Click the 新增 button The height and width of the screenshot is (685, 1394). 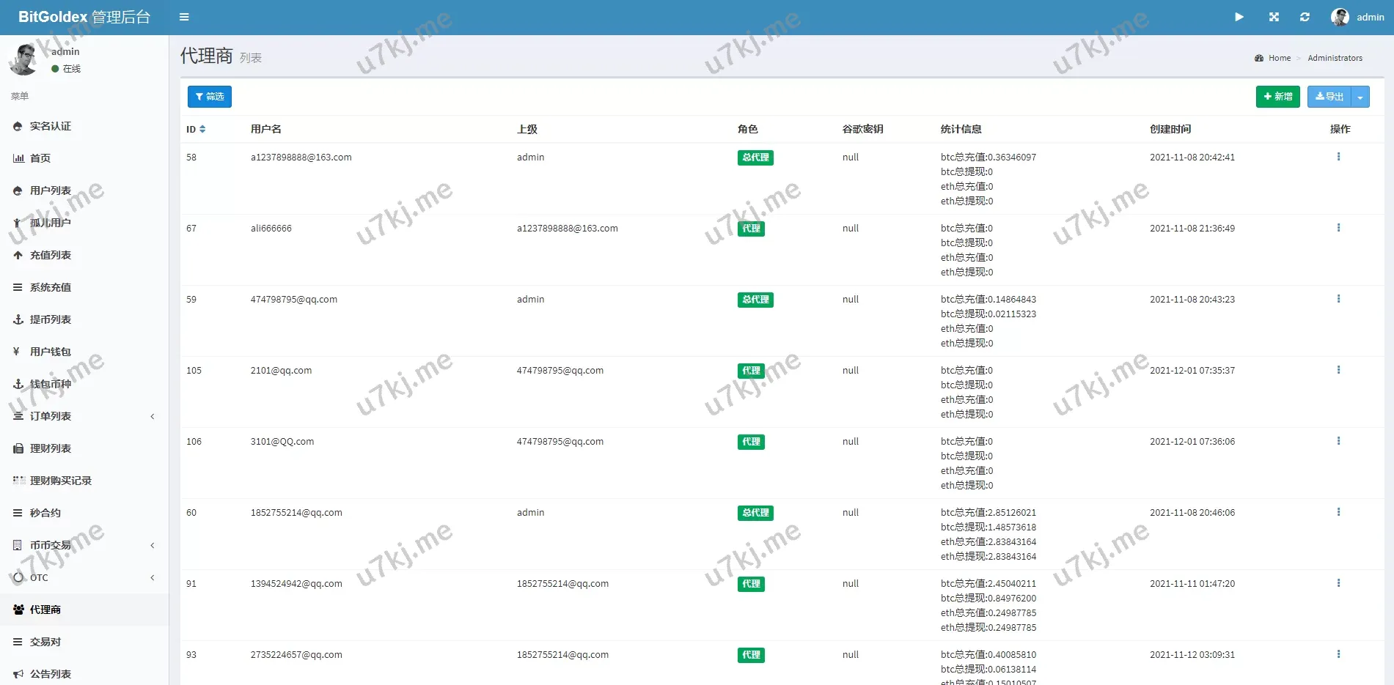click(1277, 96)
